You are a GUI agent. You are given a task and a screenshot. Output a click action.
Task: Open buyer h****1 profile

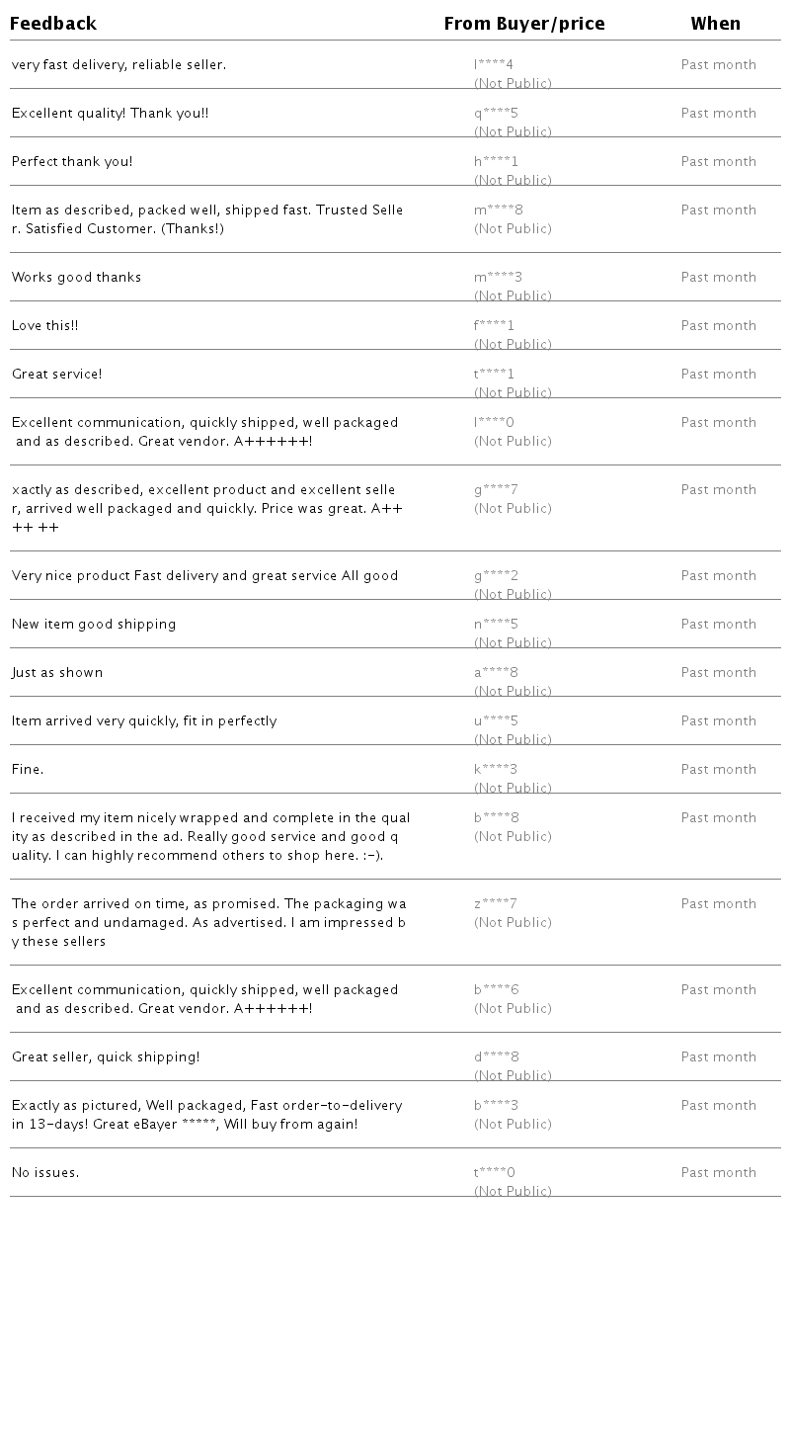[496, 162]
